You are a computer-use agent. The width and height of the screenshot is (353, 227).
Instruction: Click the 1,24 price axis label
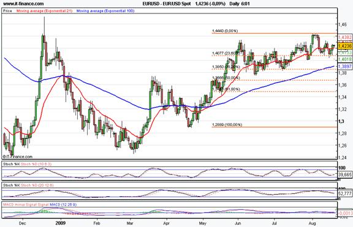click(343, 157)
